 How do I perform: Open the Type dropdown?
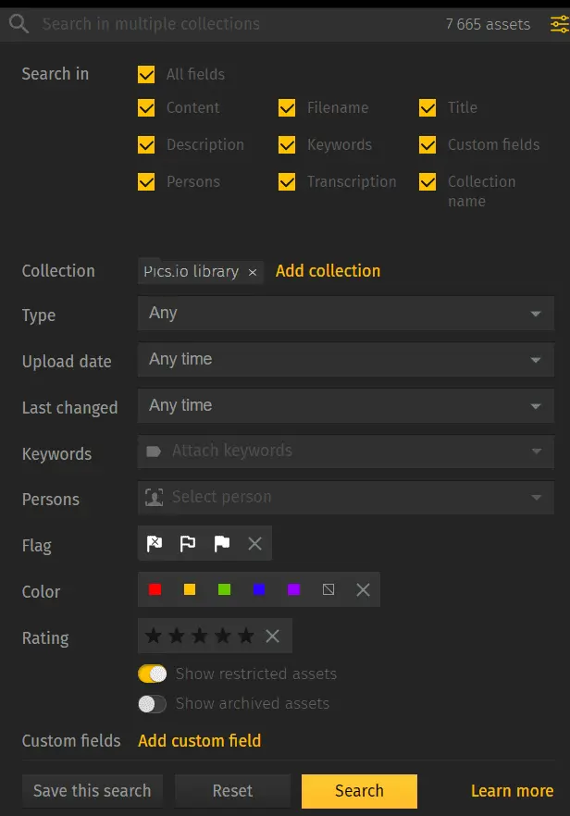click(x=345, y=314)
